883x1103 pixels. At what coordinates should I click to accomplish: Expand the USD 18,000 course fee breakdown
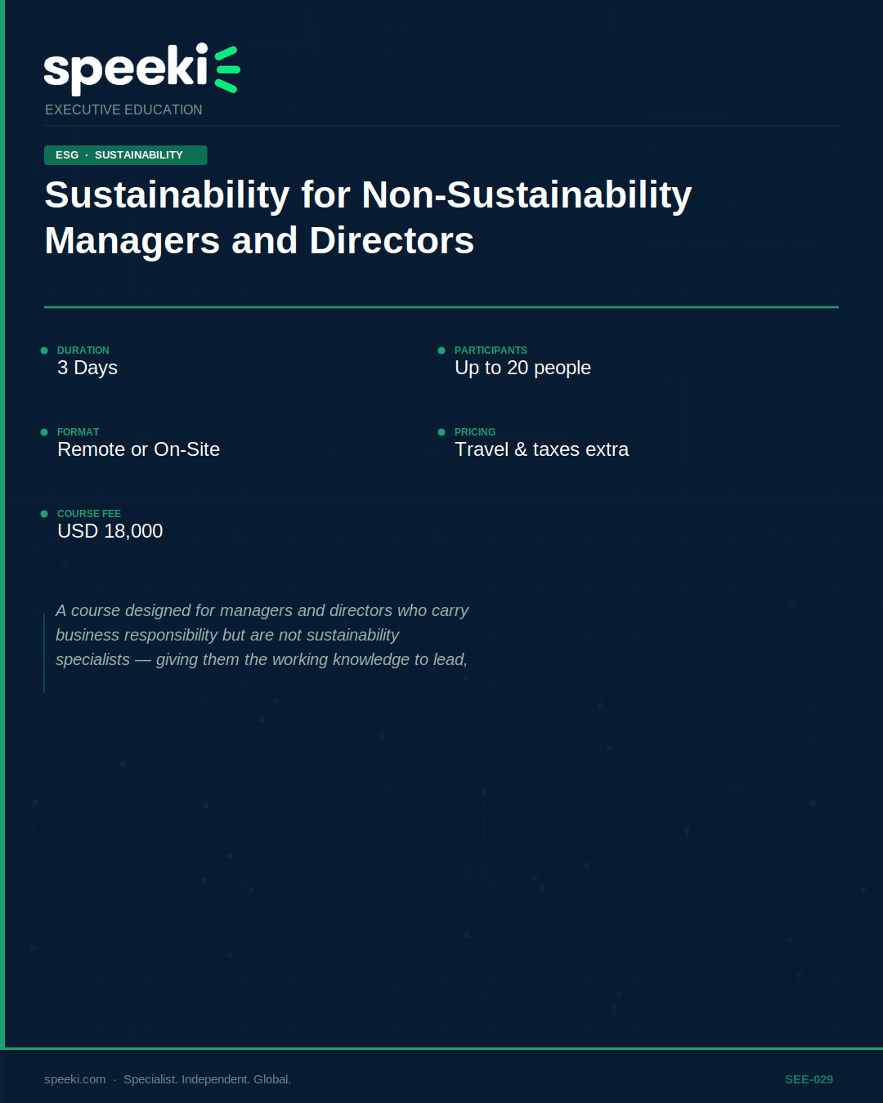pos(110,530)
